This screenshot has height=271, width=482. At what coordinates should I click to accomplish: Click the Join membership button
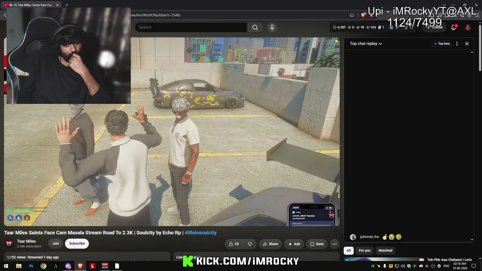(x=56, y=244)
